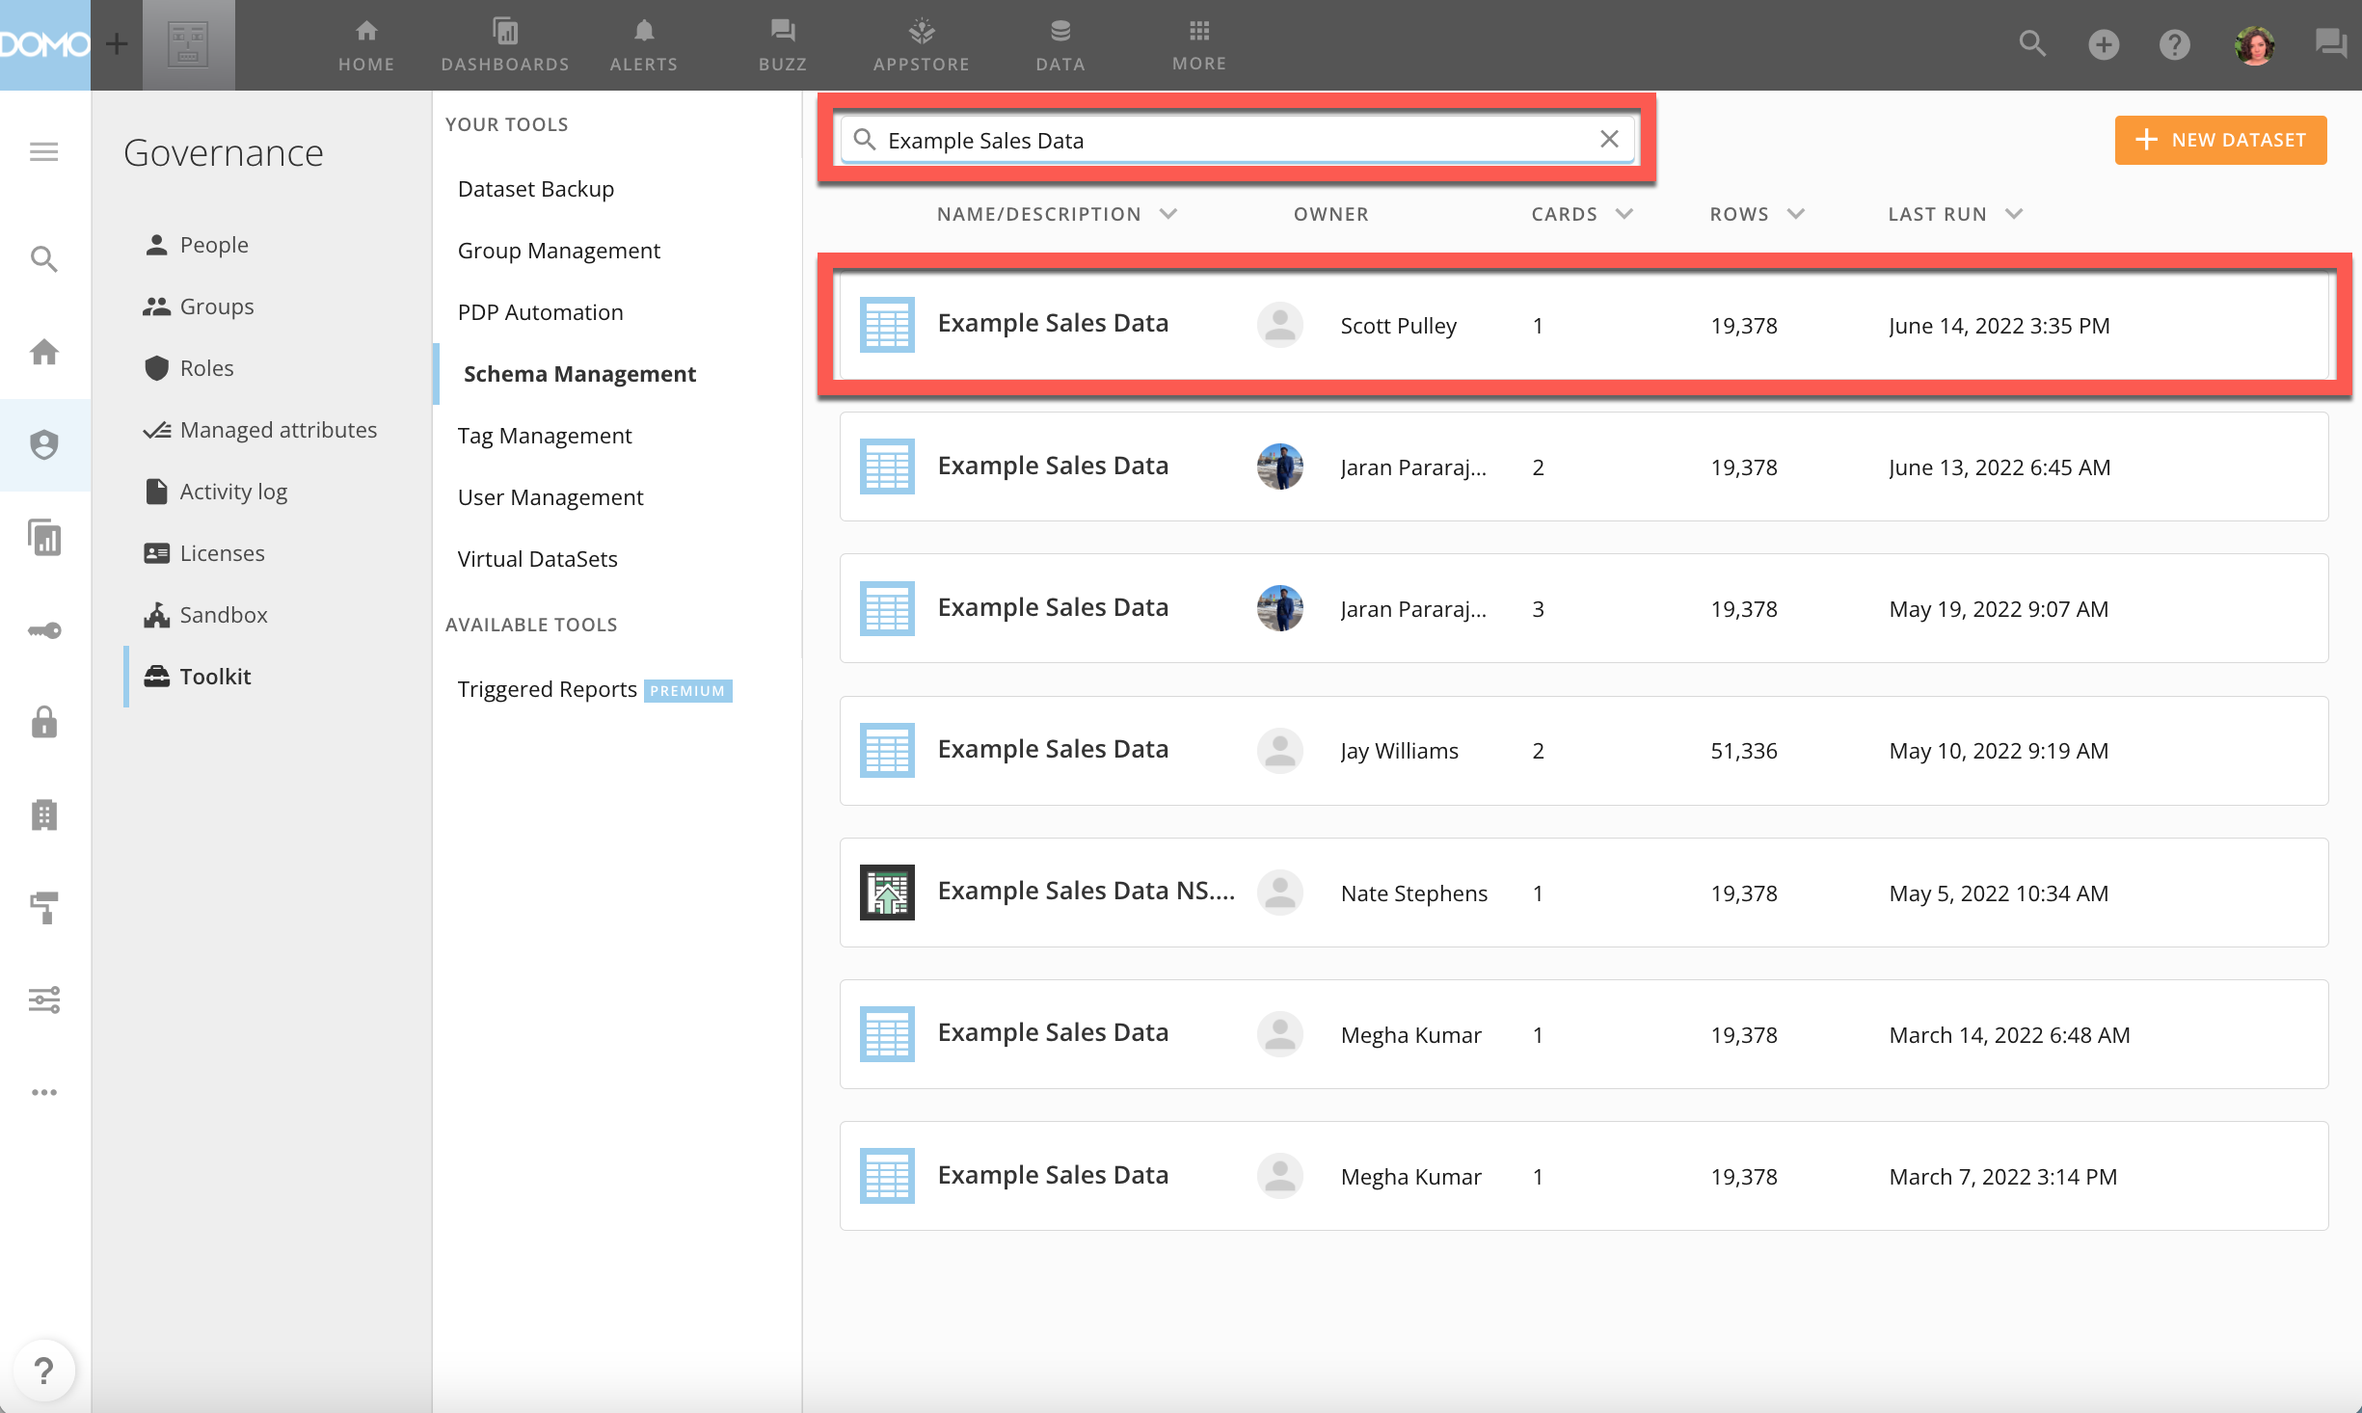Open the Last Run sort dropdown
This screenshot has width=2362, height=1413.
(x=2014, y=214)
